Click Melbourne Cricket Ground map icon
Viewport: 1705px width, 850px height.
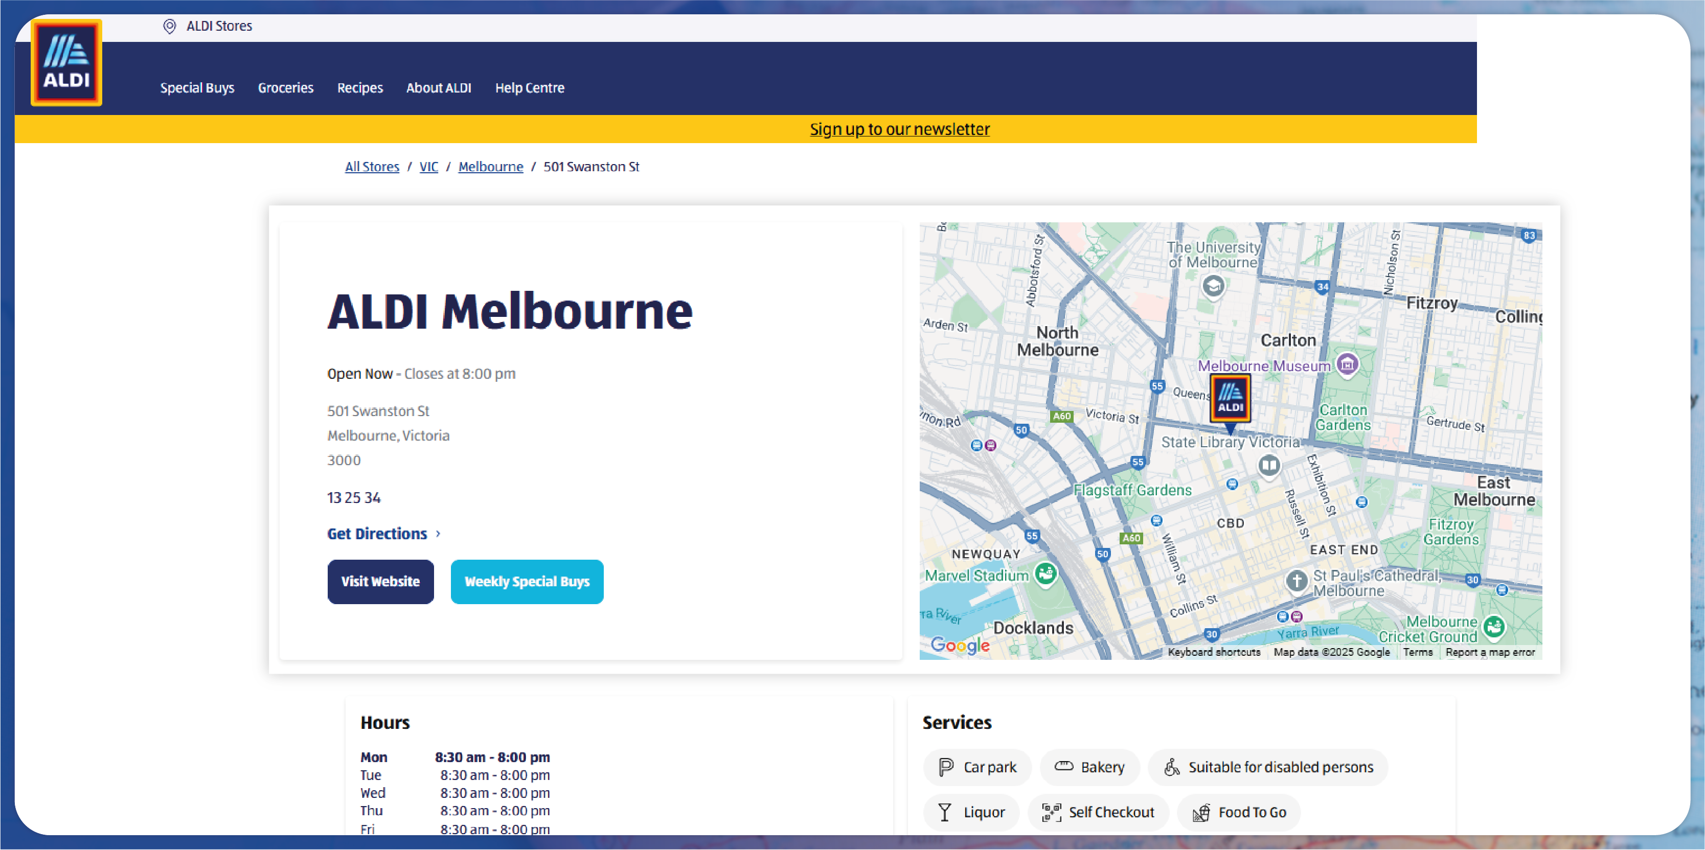coord(1494,627)
